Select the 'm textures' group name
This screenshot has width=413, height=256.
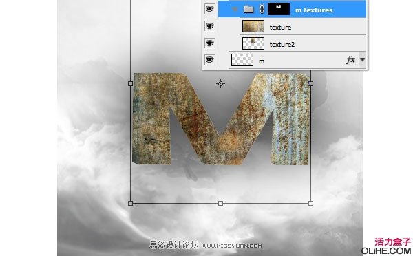pos(314,10)
